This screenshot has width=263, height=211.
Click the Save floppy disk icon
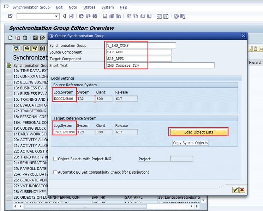tap(71, 16)
